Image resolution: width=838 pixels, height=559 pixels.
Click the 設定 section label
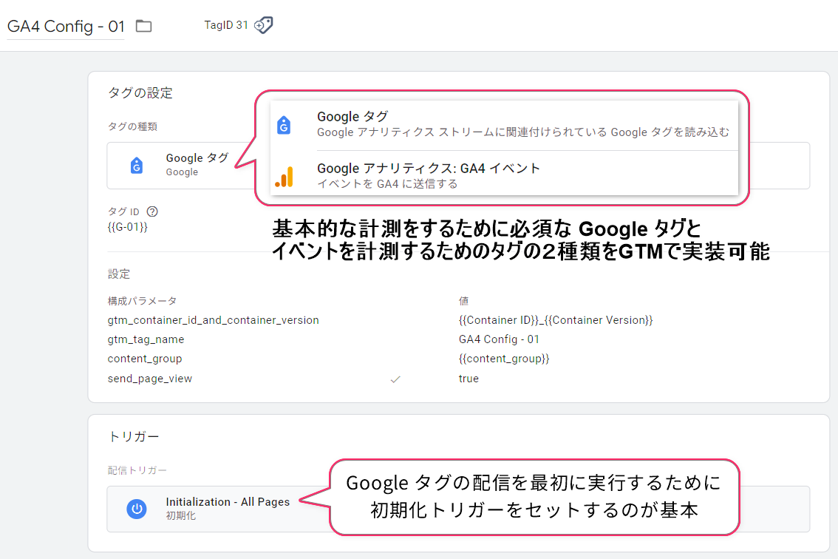[119, 274]
